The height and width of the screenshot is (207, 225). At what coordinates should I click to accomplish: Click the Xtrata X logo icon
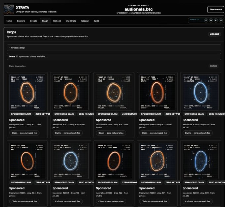(9, 10)
